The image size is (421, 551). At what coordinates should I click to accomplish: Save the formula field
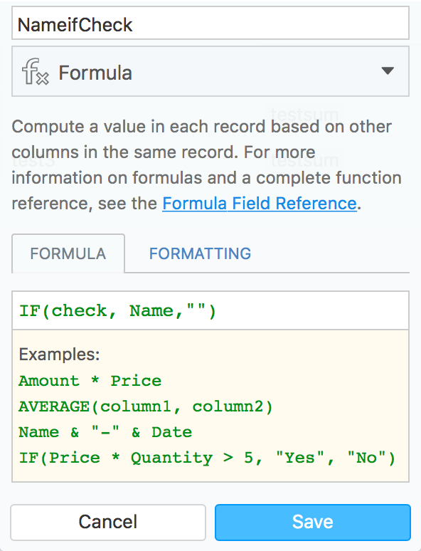[312, 523]
